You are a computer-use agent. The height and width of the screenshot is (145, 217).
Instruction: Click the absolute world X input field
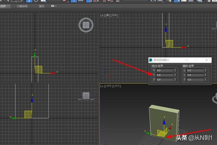click(165, 70)
